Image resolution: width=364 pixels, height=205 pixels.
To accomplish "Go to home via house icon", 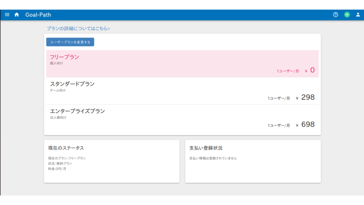I will 17,15.
